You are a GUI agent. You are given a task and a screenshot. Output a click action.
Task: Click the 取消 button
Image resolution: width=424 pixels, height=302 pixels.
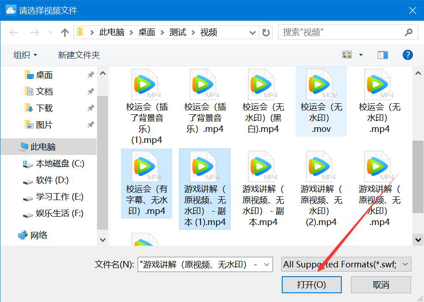[381, 284]
